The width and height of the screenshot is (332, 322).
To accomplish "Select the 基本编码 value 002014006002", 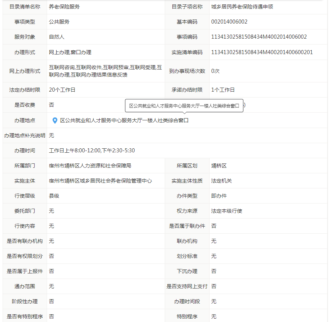I will pos(229,22).
